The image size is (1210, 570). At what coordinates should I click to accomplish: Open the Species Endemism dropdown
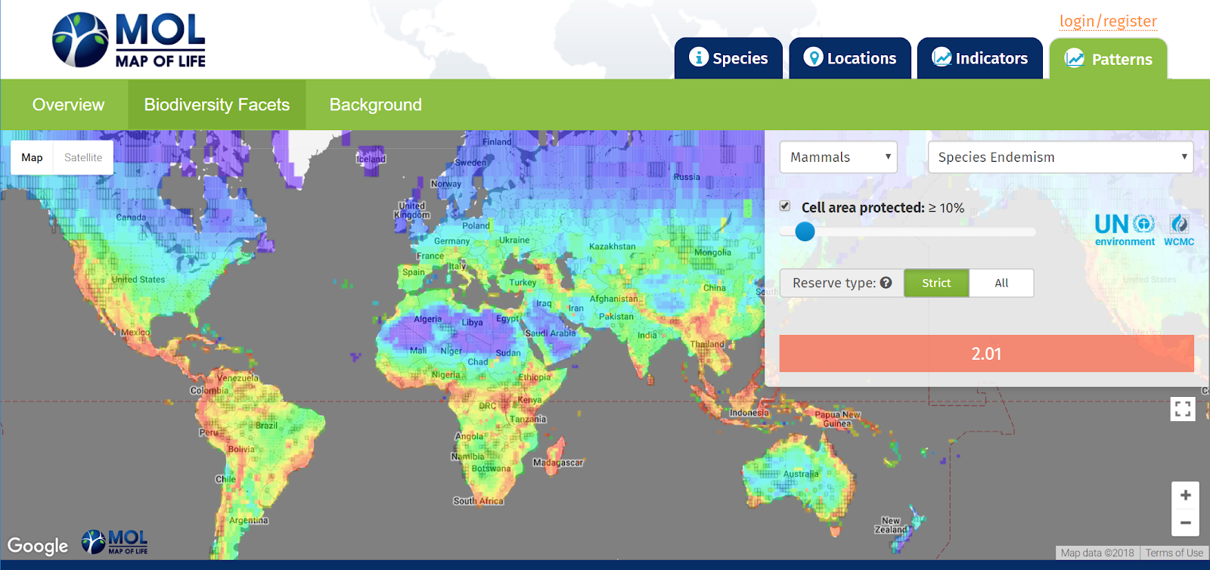coord(1061,157)
